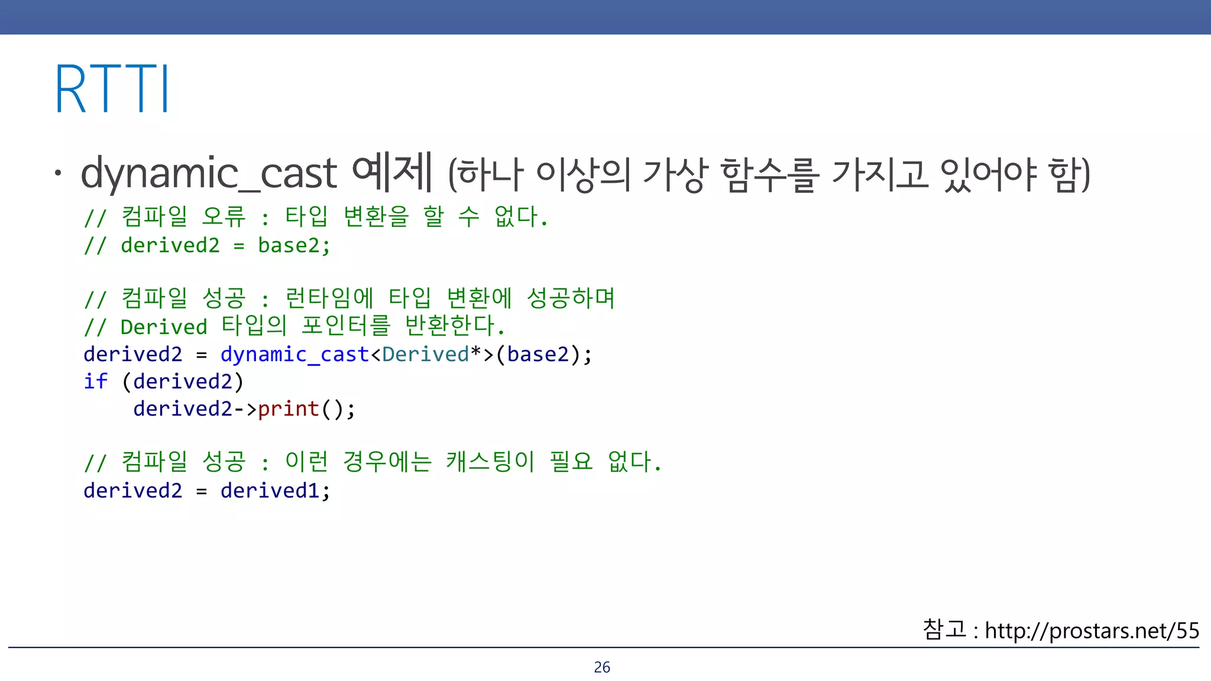Click the comment about 캐스팅이 필요 없다
1211x681 pixels.
[x=373, y=462]
